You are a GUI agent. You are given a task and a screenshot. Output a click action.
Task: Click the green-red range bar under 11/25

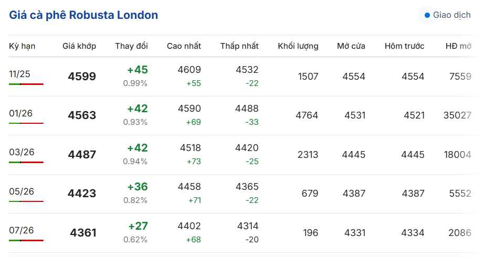[26, 84]
